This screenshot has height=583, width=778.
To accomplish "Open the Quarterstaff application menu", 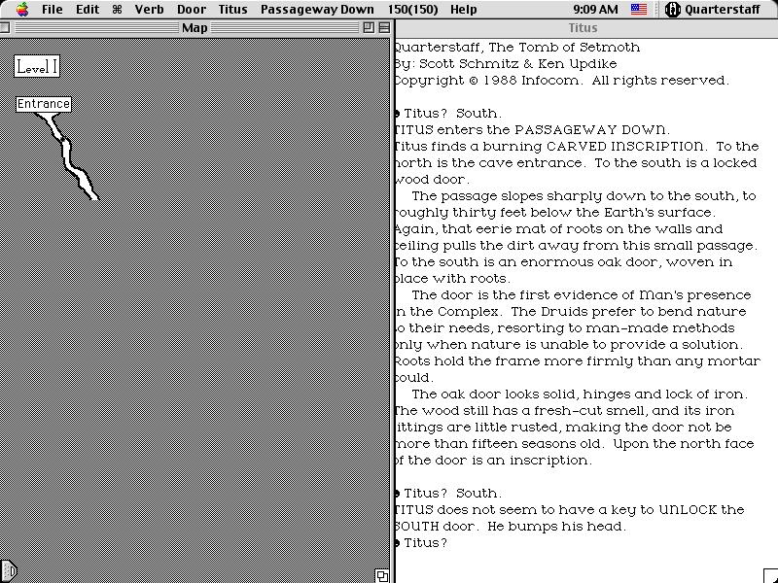I will click(712, 9).
